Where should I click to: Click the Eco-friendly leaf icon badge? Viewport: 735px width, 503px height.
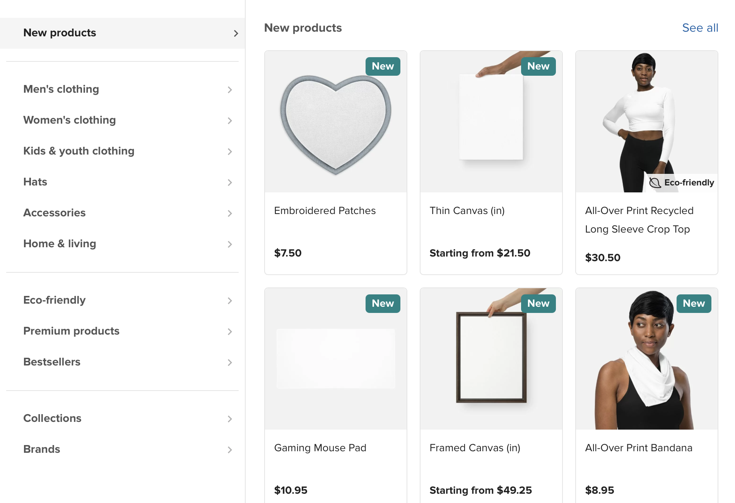[x=655, y=183]
